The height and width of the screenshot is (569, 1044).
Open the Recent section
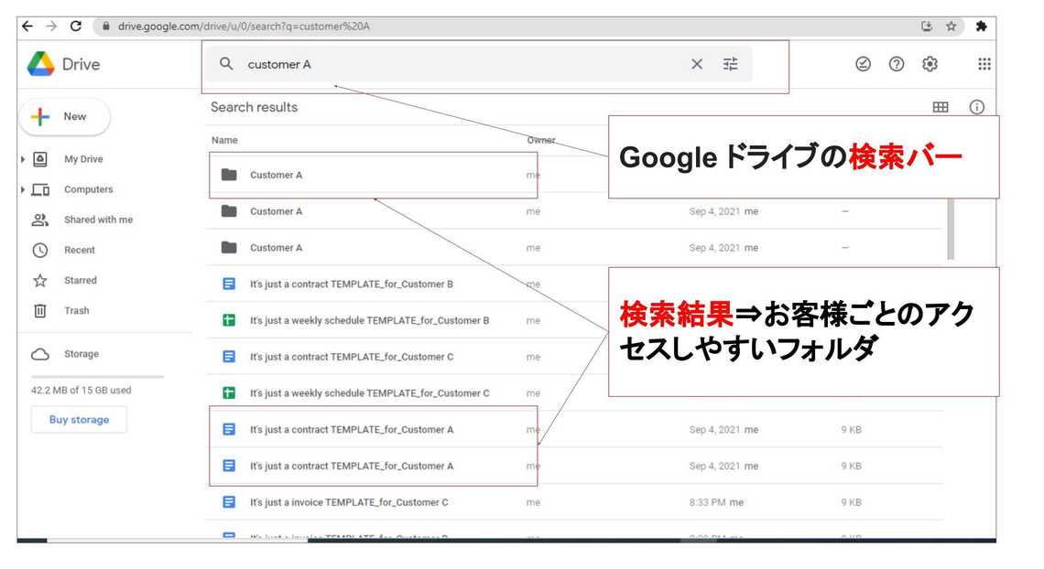coord(79,250)
